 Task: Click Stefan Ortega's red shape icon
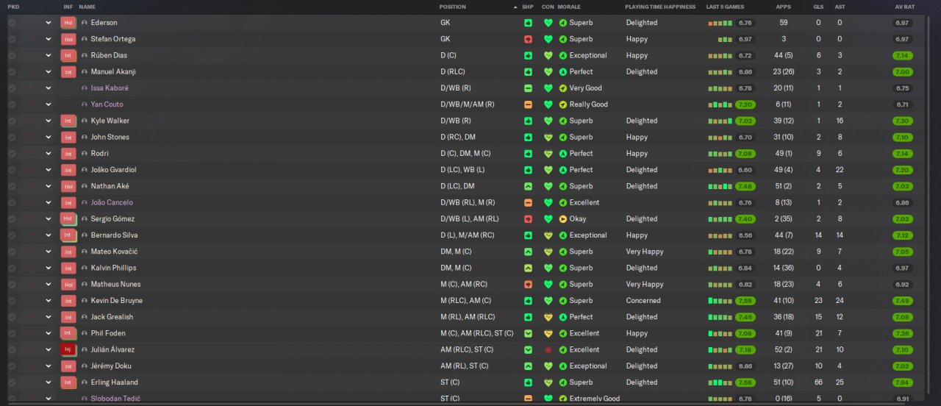(528, 39)
